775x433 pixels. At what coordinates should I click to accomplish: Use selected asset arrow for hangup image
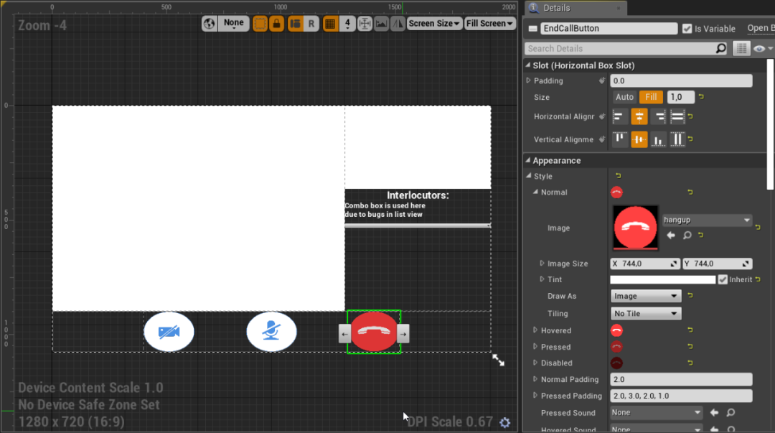pyautogui.click(x=671, y=236)
